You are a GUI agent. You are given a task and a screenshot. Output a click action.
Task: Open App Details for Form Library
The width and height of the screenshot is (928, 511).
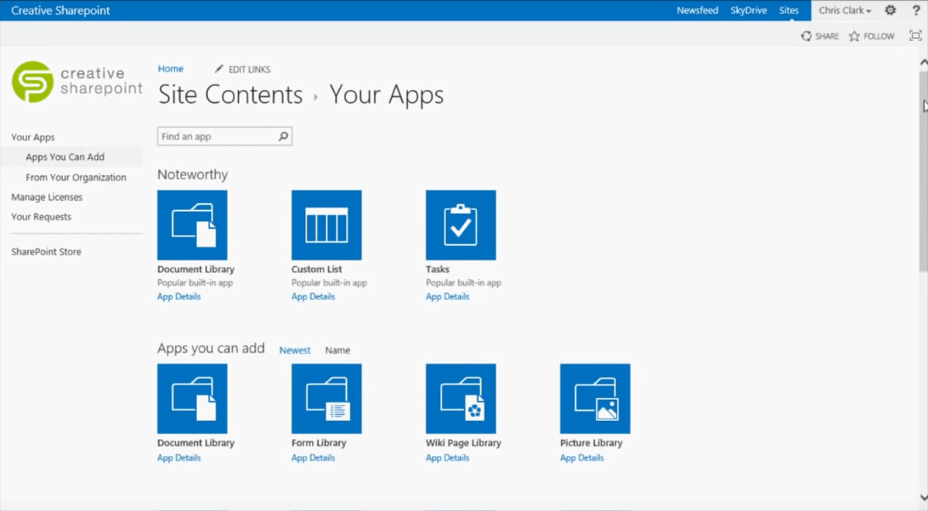(313, 457)
